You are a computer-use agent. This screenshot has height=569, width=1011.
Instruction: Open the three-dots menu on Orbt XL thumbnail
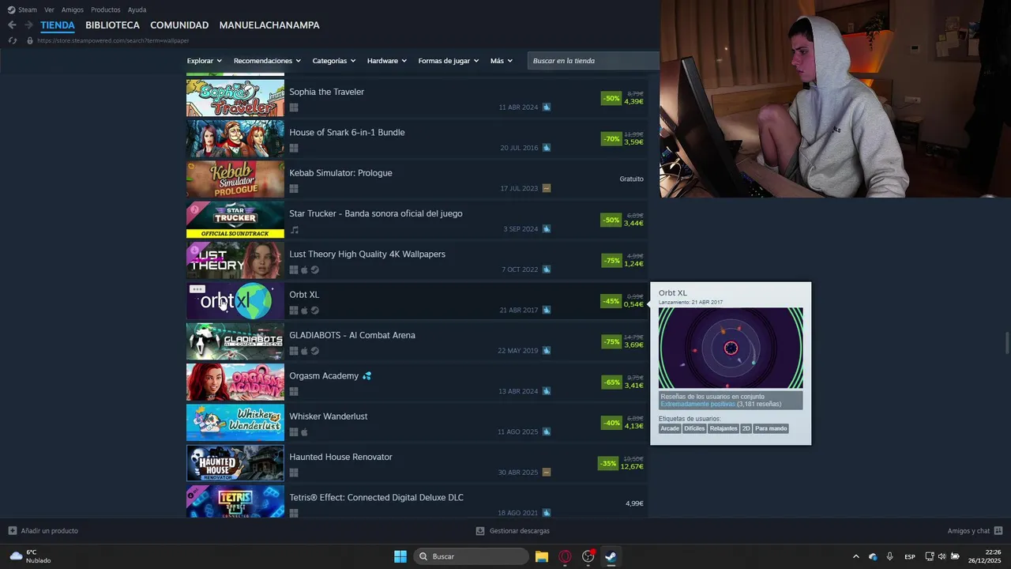pos(197,289)
